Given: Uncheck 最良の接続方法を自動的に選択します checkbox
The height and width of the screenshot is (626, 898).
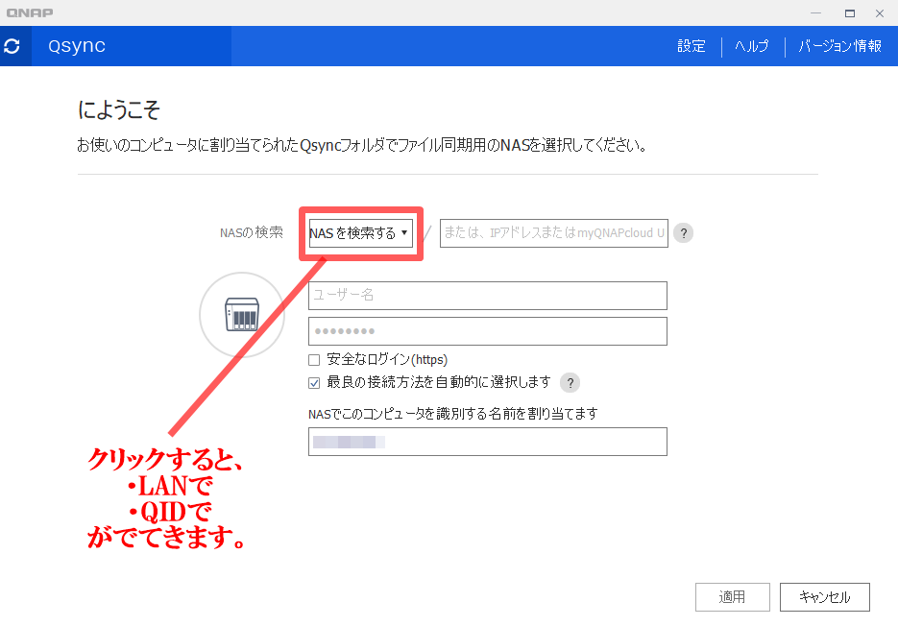Looking at the screenshot, I should (x=314, y=383).
